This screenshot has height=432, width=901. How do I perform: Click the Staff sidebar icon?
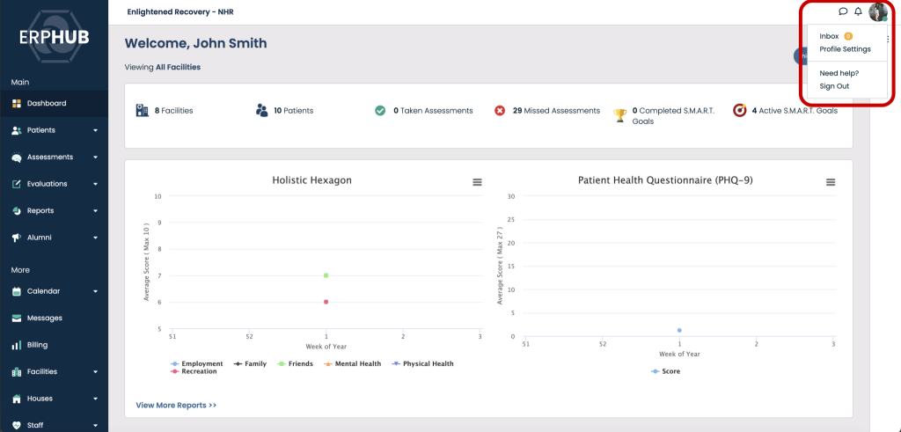(x=17, y=426)
